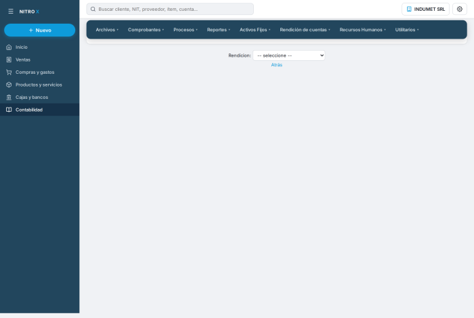
Task: Go to Inicio in sidebar
Action: 39,47
